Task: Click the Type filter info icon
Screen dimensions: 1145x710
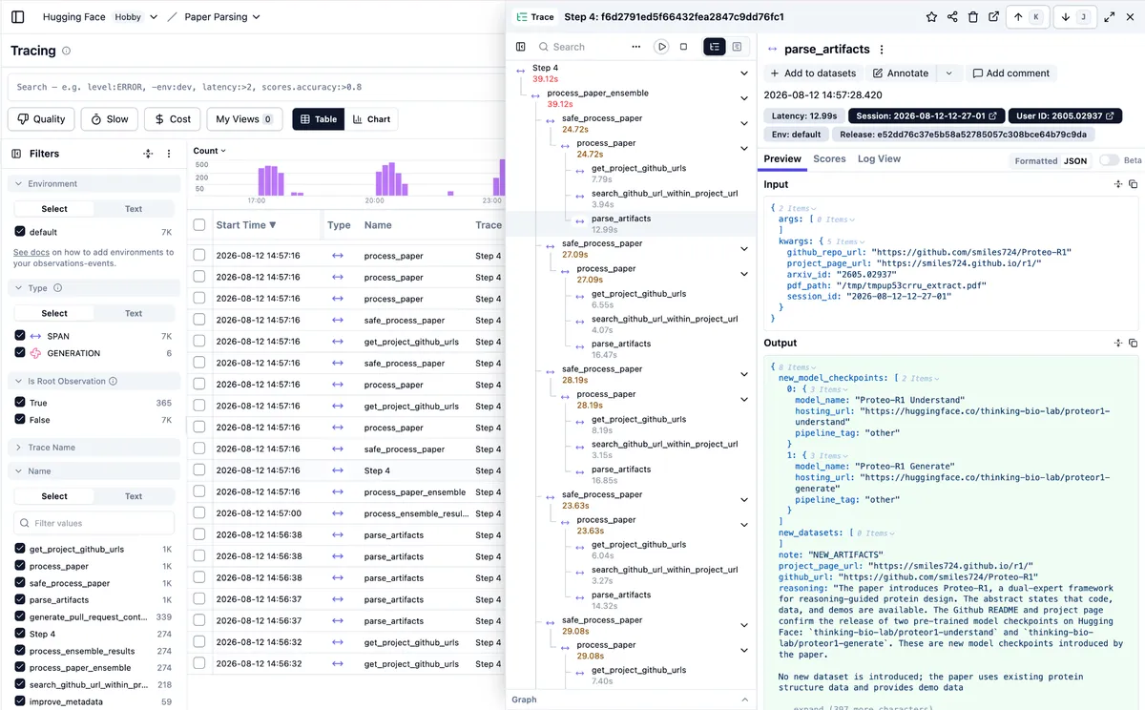Action: click(57, 288)
